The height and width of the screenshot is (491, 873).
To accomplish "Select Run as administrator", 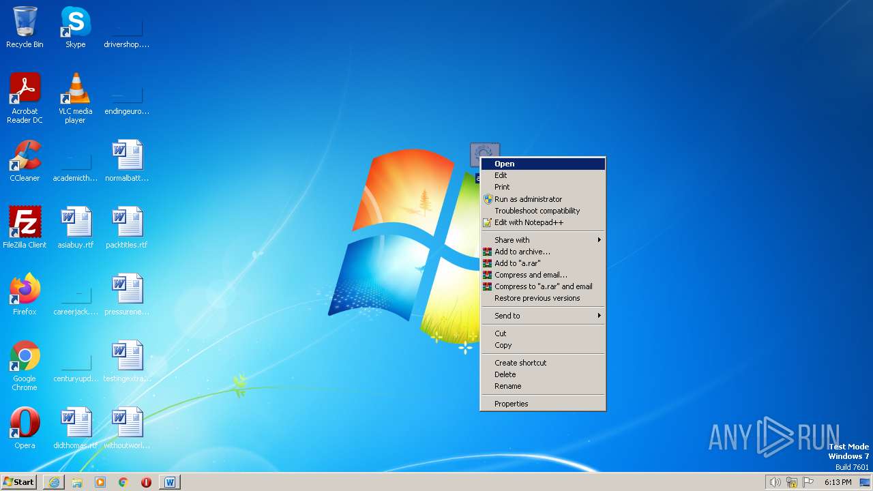I will pyautogui.click(x=543, y=199).
